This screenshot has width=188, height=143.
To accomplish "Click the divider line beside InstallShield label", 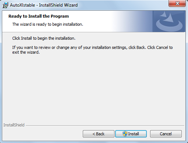I will coord(105,125).
